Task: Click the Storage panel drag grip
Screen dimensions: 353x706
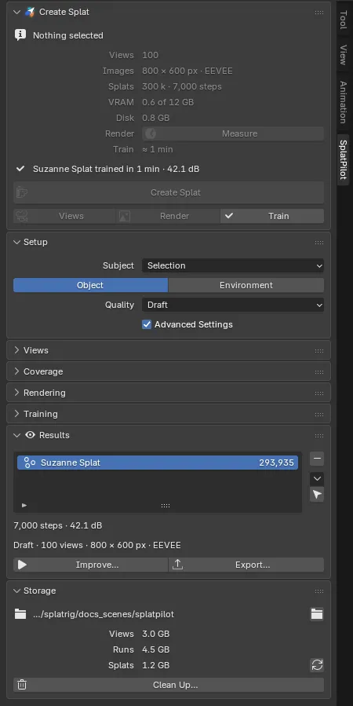Action: pos(319,591)
